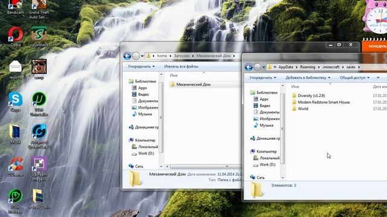This screenshot has width=387, height=217.
Task: Go back in the Механический Дом window
Action: click(127, 56)
